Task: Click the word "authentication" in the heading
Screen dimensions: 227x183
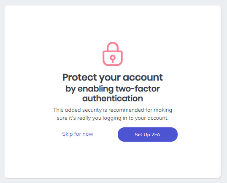Action: pos(113,98)
